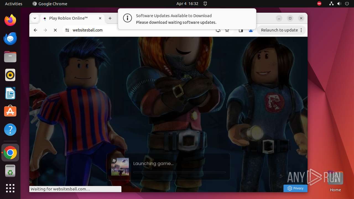354x199 pixels.
Task: Launch LibreOffice Writer from the dock
Action: coord(10,93)
